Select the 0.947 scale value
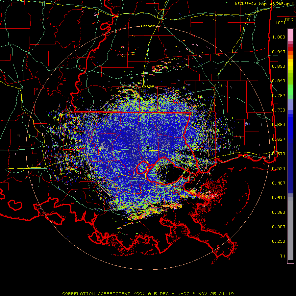 (279, 52)
